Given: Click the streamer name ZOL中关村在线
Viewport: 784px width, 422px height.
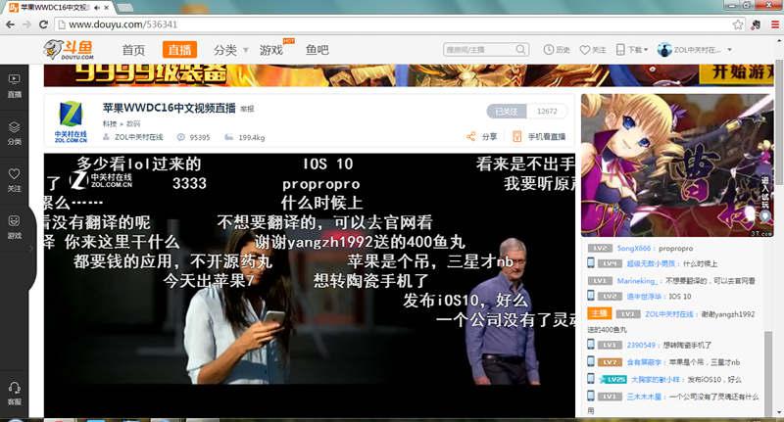Looking at the screenshot, I should [x=138, y=137].
